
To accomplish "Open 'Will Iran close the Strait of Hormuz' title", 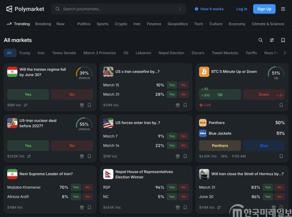I will pyautogui.click(x=247, y=174).
